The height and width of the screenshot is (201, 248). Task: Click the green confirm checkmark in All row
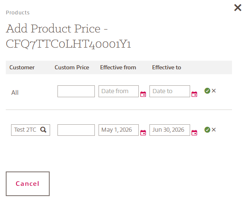207,91
